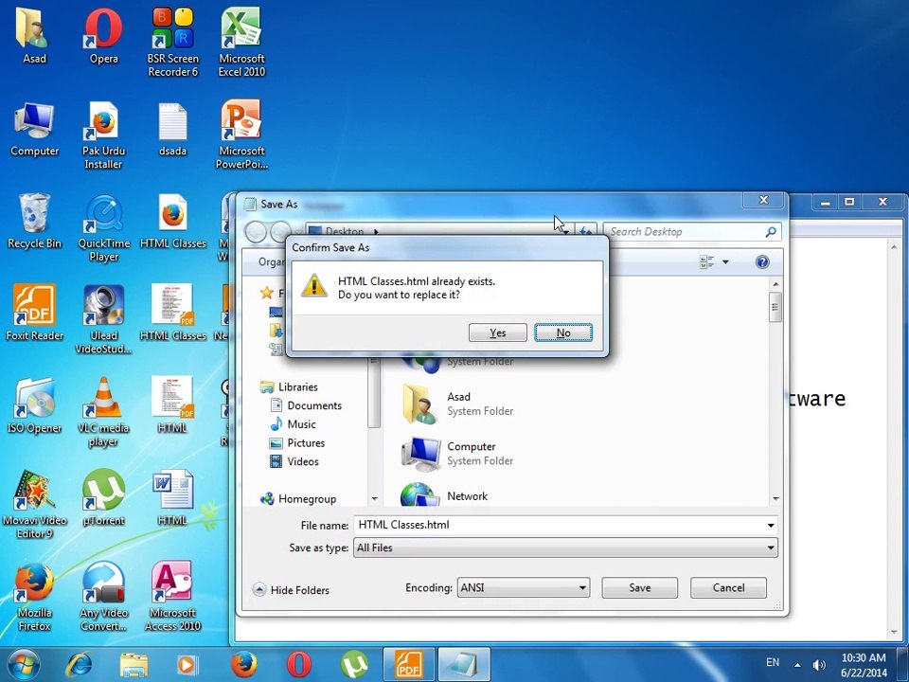Open the Save as type dropdown
The image size is (909, 682).
565,547
